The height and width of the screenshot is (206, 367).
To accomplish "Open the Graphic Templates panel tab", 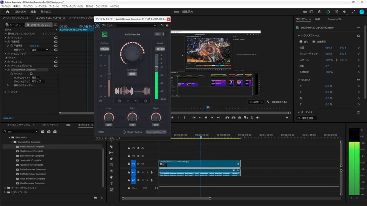I will click(20, 125).
